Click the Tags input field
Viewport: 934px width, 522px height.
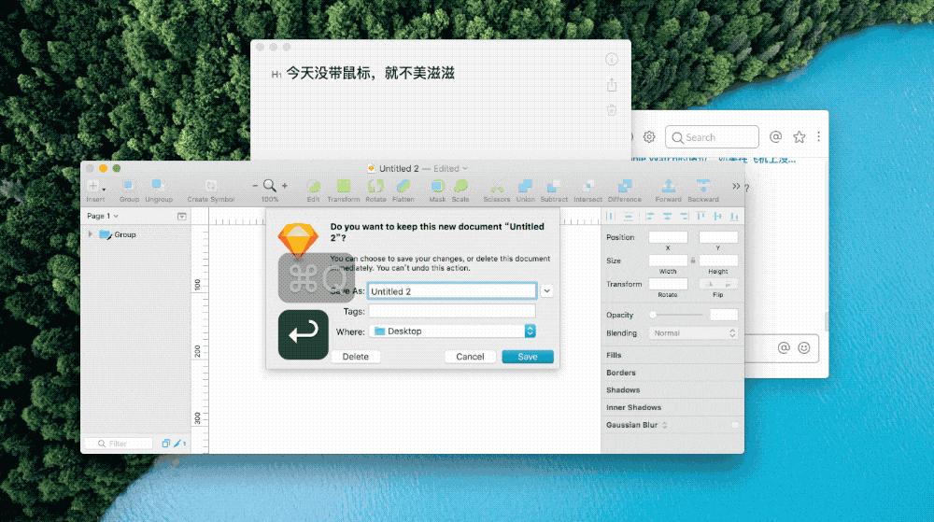(452, 311)
